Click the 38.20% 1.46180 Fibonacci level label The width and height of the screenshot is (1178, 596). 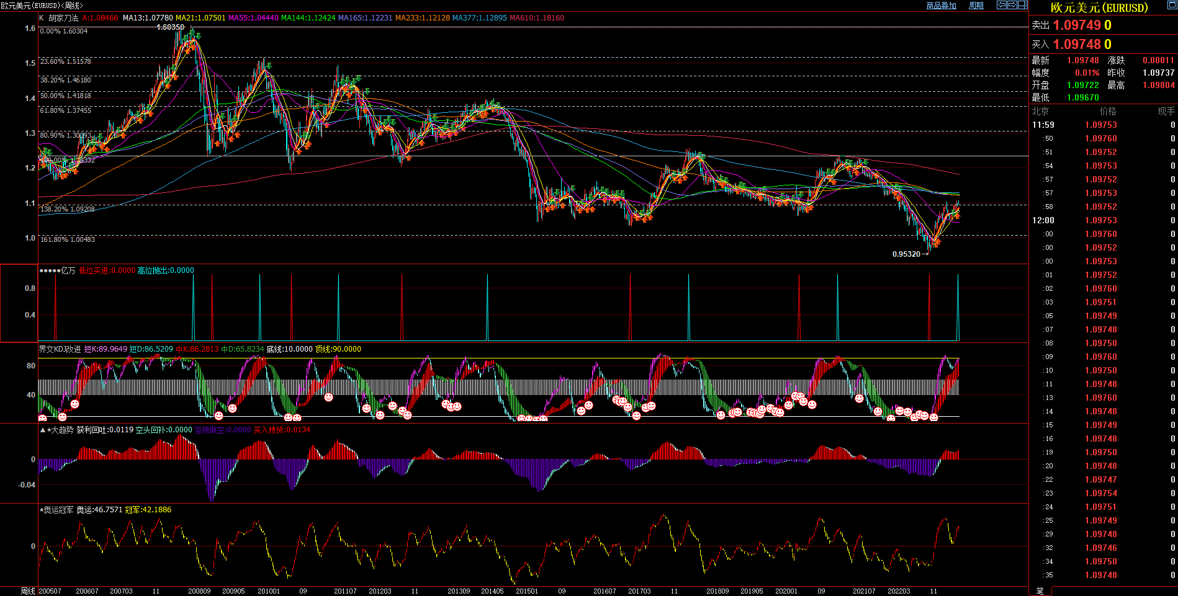[x=66, y=80]
